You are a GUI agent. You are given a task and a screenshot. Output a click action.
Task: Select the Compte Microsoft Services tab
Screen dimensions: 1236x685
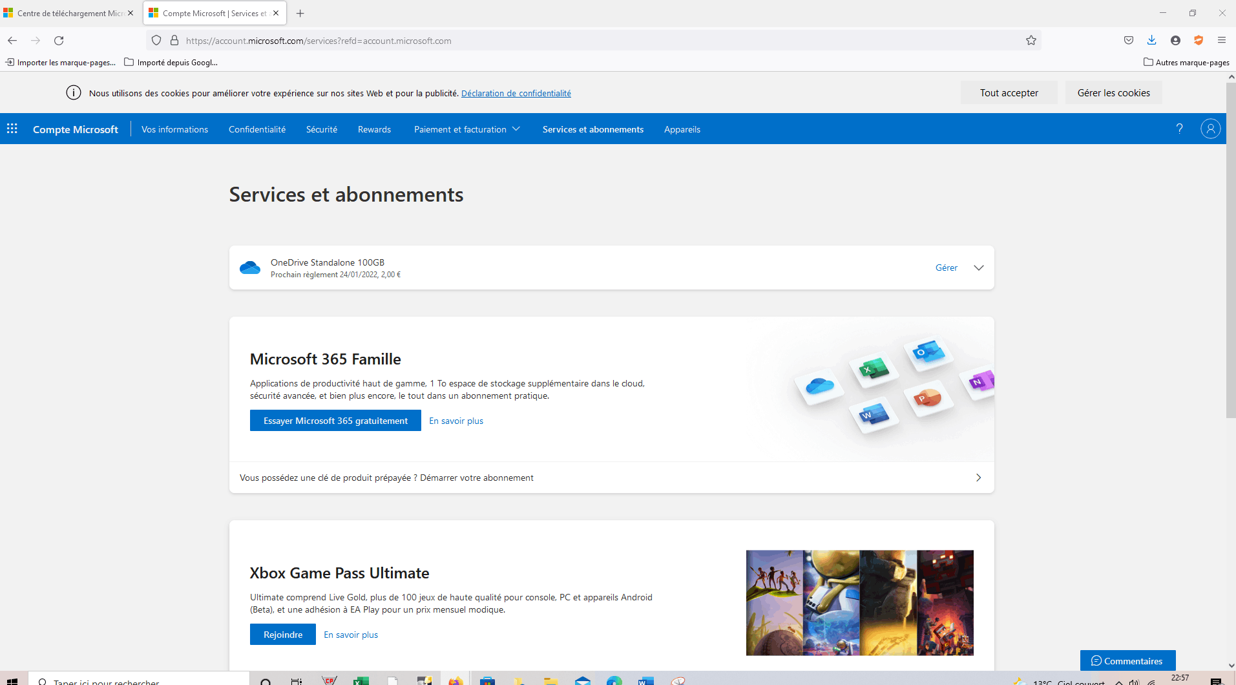point(214,13)
